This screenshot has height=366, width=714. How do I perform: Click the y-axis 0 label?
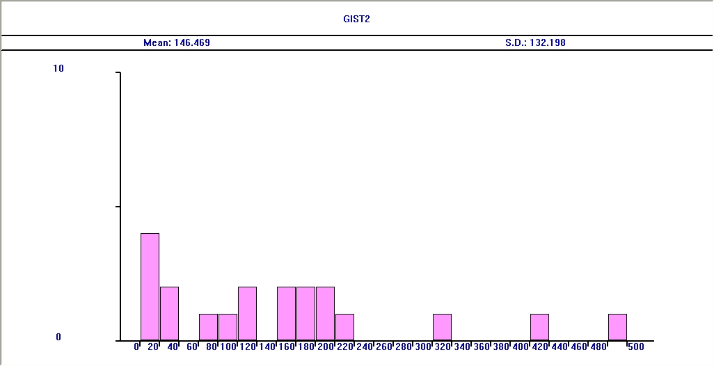[58, 337]
